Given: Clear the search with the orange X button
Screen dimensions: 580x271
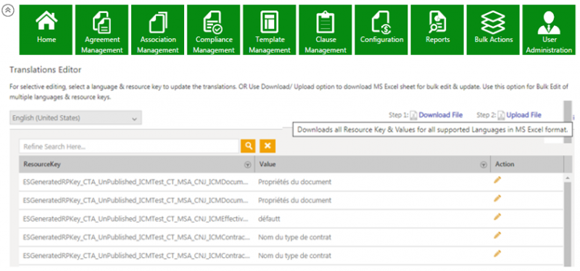Looking at the screenshot, I should (268, 146).
